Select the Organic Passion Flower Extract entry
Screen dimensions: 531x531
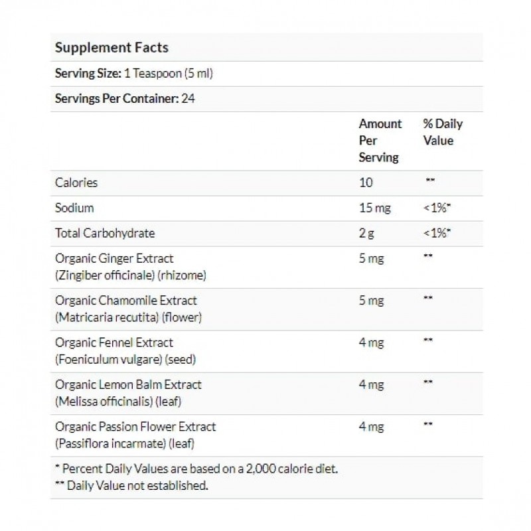pyautogui.click(x=135, y=426)
